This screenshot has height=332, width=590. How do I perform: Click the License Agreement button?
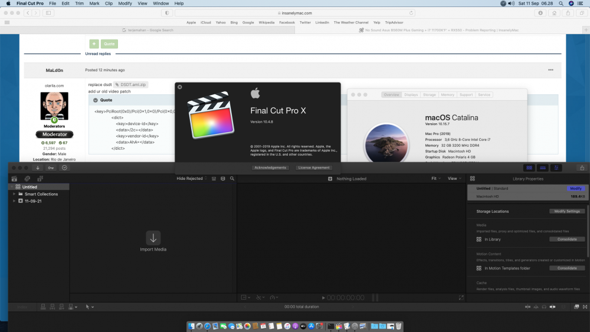314,167
